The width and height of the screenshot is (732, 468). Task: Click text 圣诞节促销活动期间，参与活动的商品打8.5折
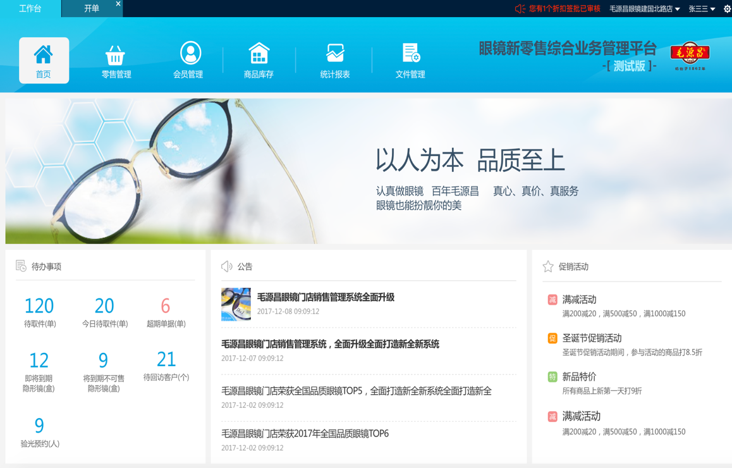(632, 352)
